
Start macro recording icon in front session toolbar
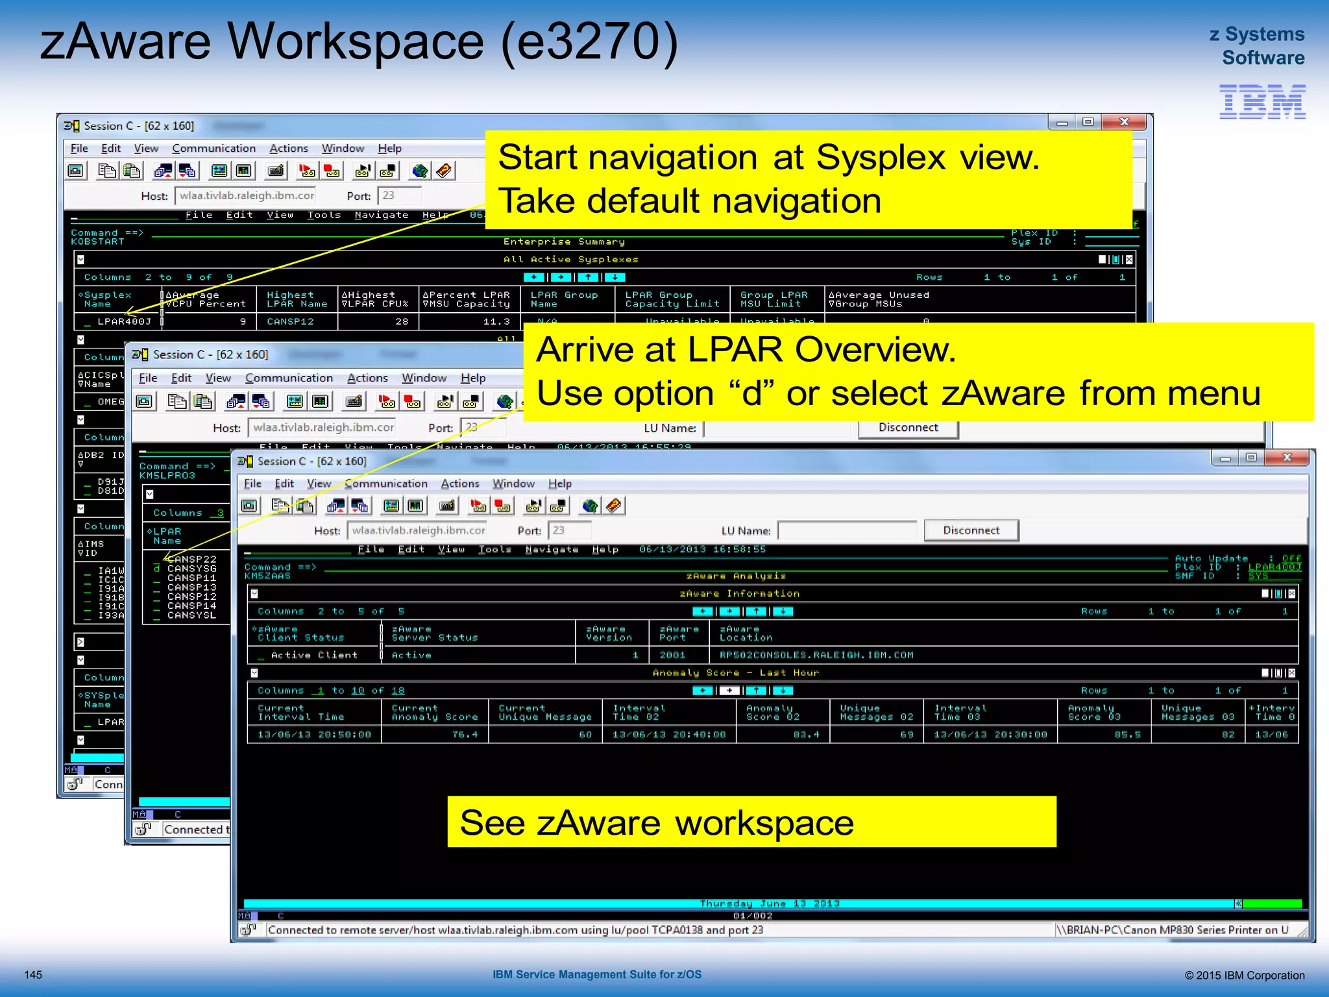pos(478,506)
